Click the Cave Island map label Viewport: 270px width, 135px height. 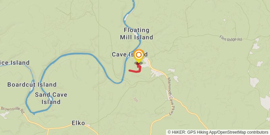tap(130, 54)
